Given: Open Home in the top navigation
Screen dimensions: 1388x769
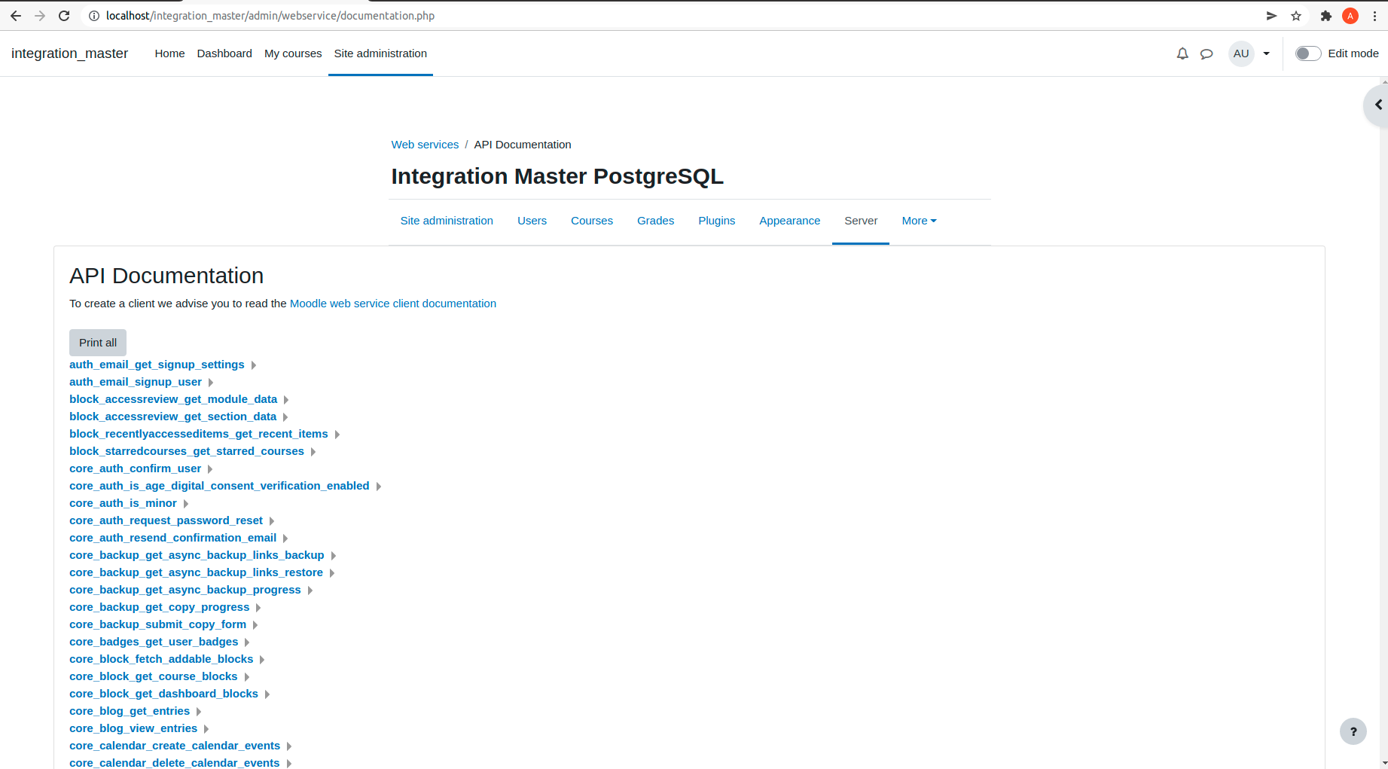Looking at the screenshot, I should 169,53.
